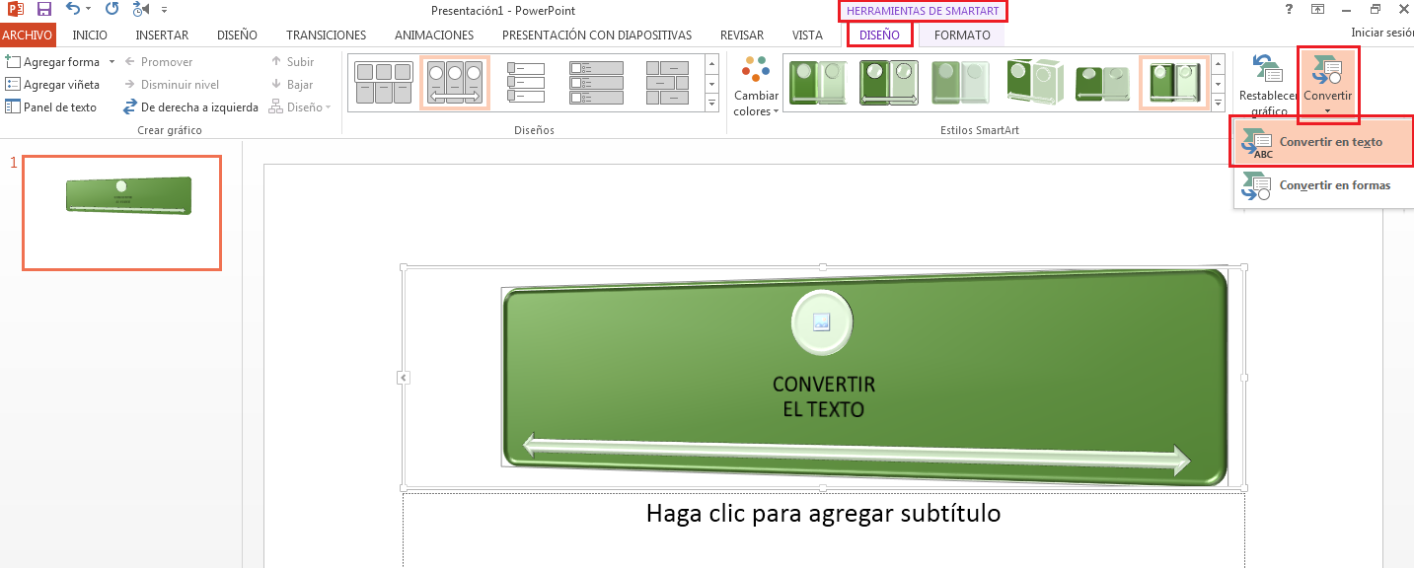Open the Diseño layout dropdown in Crear gráfico
This screenshot has width=1414, height=568.
300,107
